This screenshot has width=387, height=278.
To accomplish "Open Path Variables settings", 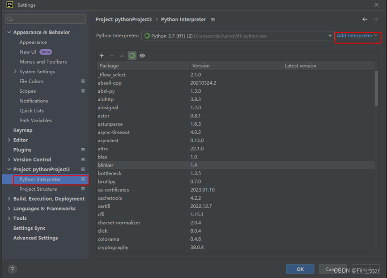I will click(x=36, y=120).
